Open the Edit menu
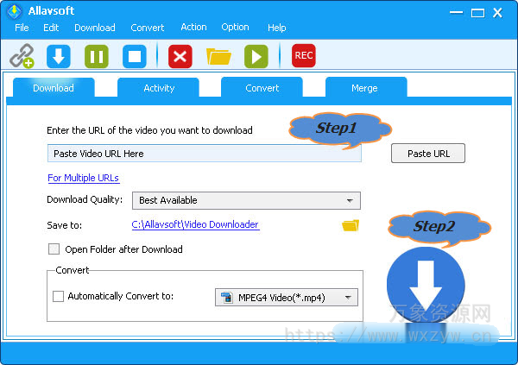The image size is (518, 365). [51, 28]
